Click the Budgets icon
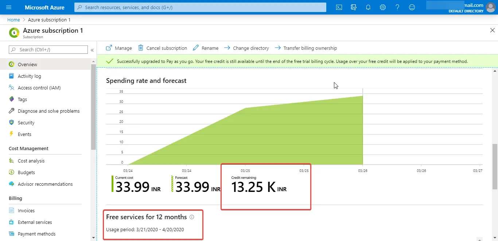 click(x=12, y=172)
